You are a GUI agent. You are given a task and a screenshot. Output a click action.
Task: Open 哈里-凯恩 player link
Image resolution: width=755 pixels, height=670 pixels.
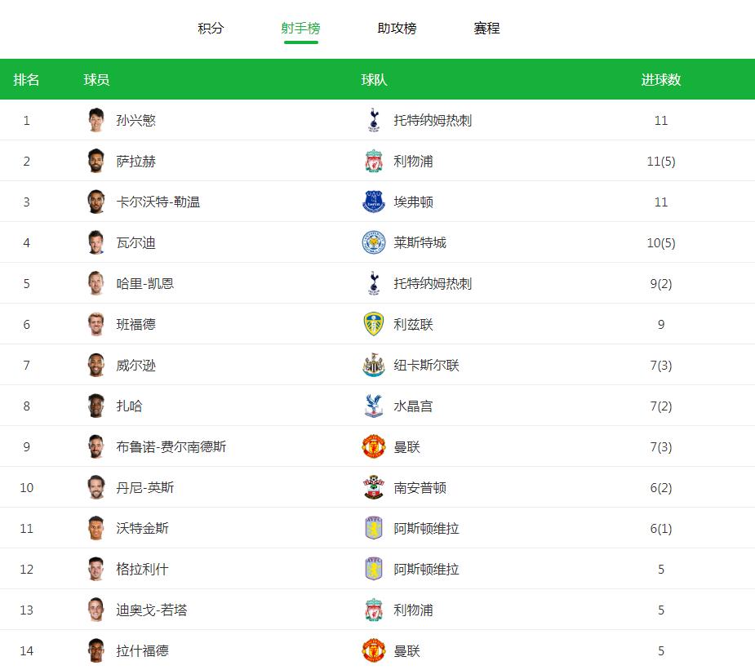click(145, 283)
